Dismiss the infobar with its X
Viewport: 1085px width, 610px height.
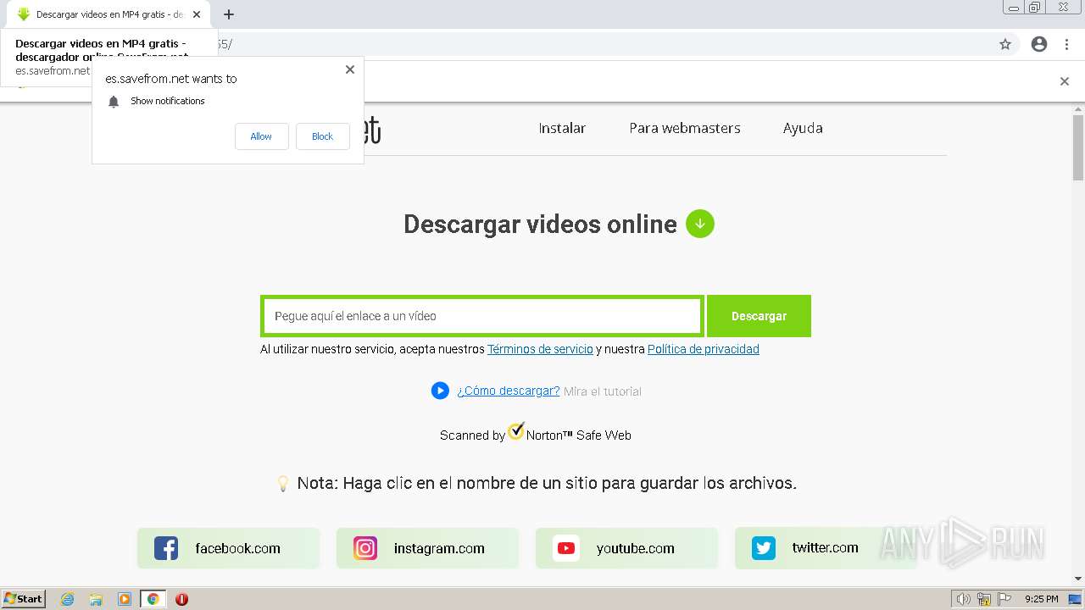click(x=1064, y=81)
